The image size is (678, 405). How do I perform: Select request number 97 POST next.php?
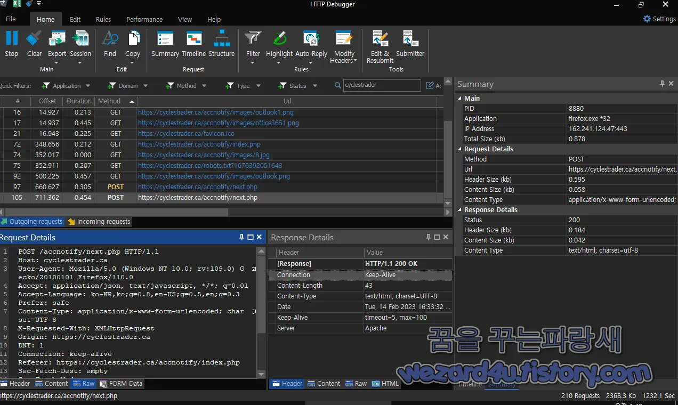[x=221, y=187]
